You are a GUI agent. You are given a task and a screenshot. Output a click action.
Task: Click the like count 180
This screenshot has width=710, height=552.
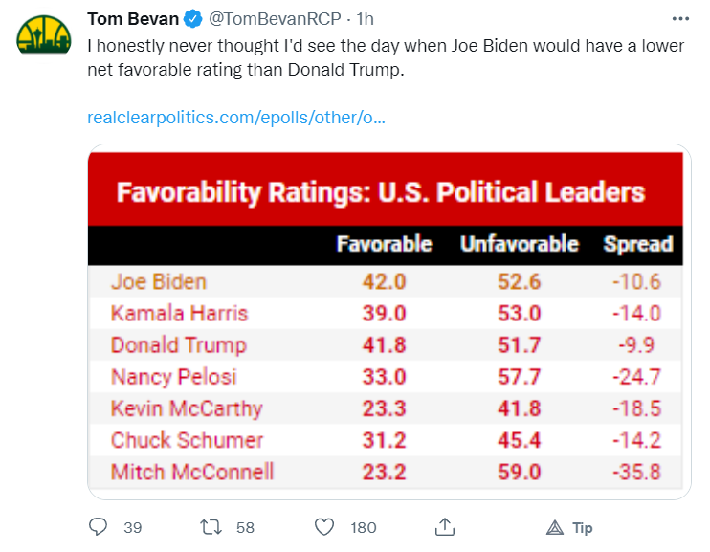pyautogui.click(x=364, y=527)
